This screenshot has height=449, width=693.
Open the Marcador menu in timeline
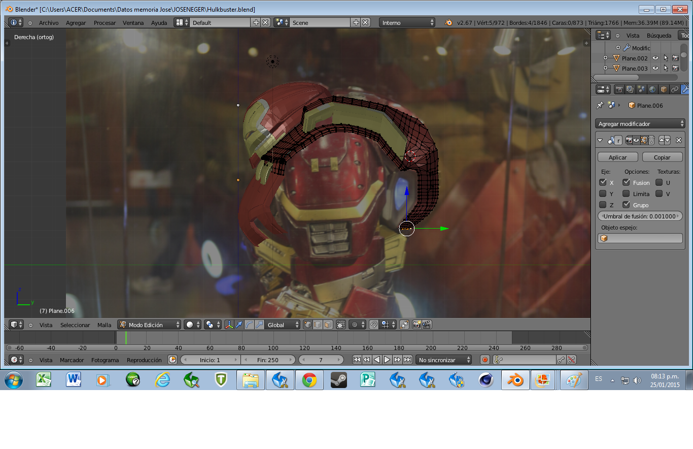click(x=72, y=360)
